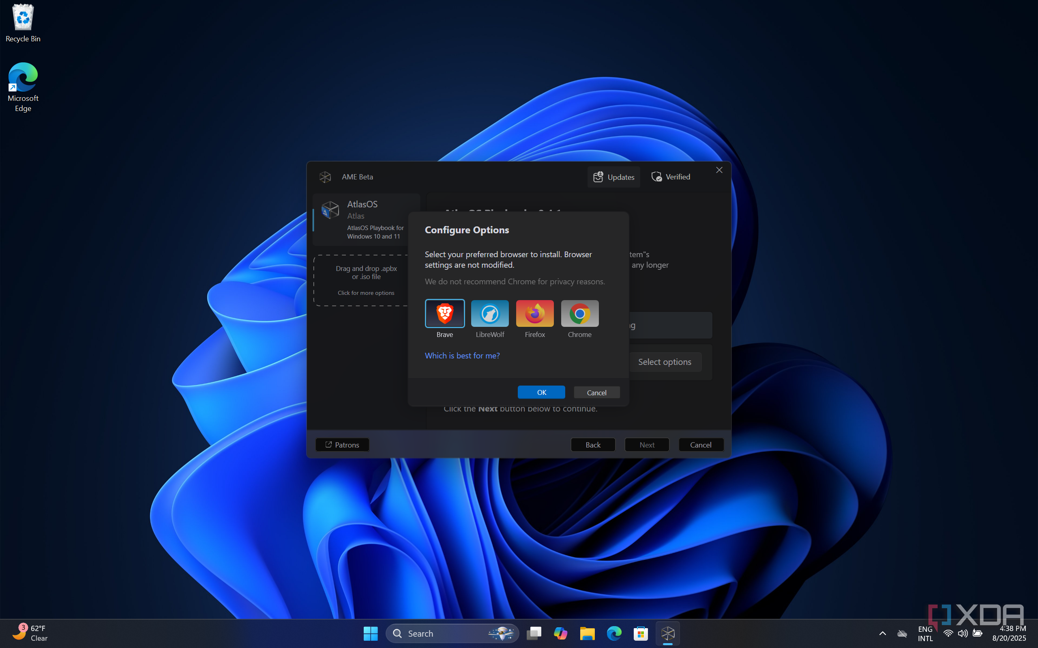Click the Updates button in AME header

[x=613, y=177]
